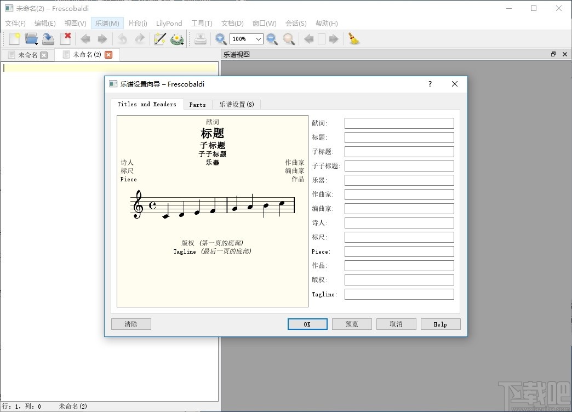Image resolution: width=572 pixels, height=412 pixels.
Task: Click the broom clear markings icon
Action: [x=354, y=39]
